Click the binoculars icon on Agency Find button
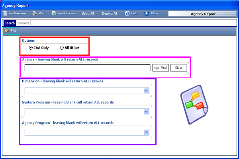 pyautogui.click(x=157, y=68)
